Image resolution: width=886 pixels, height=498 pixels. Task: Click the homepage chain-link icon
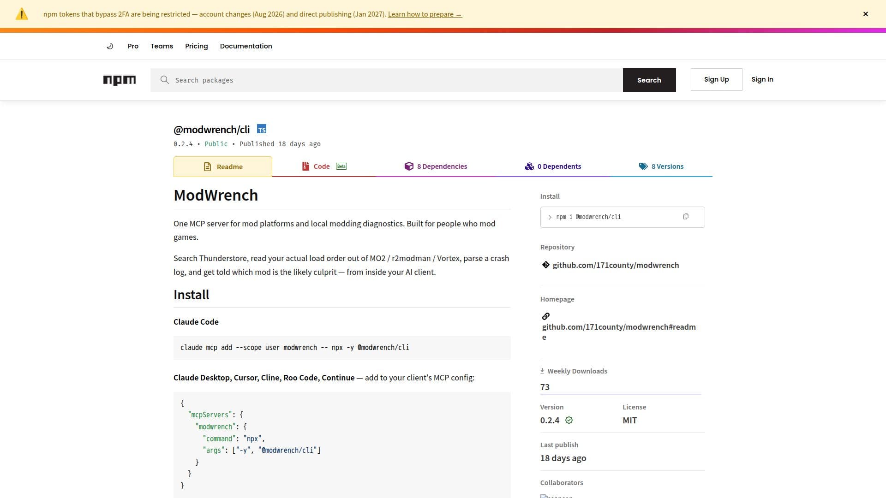pos(546,316)
